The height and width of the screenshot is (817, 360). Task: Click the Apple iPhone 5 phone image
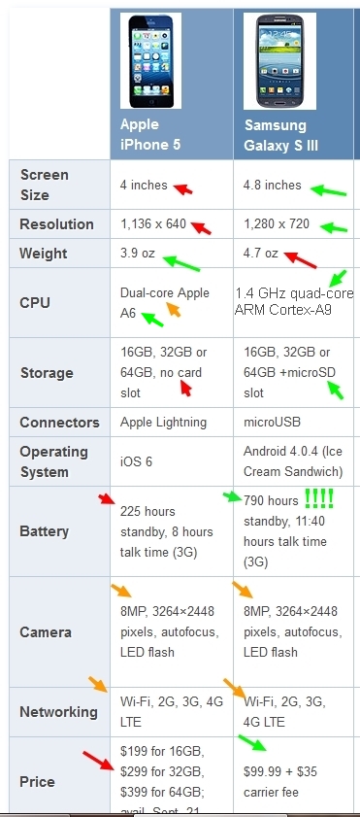point(150,60)
